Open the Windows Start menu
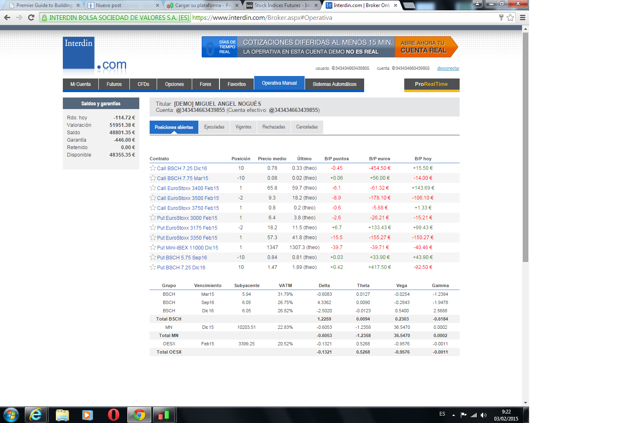Image resolution: width=620 pixels, height=423 pixels. point(11,415)
